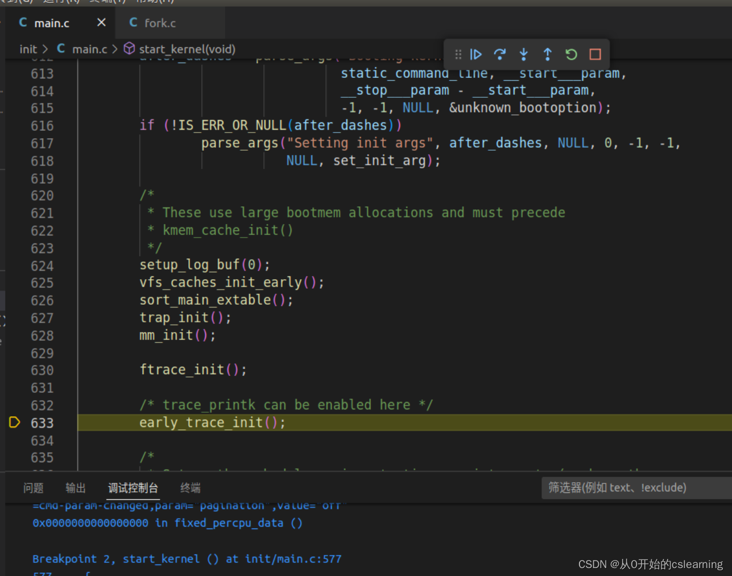Select the Step Into debug action
732x576 pixels.
coord(523,54)
